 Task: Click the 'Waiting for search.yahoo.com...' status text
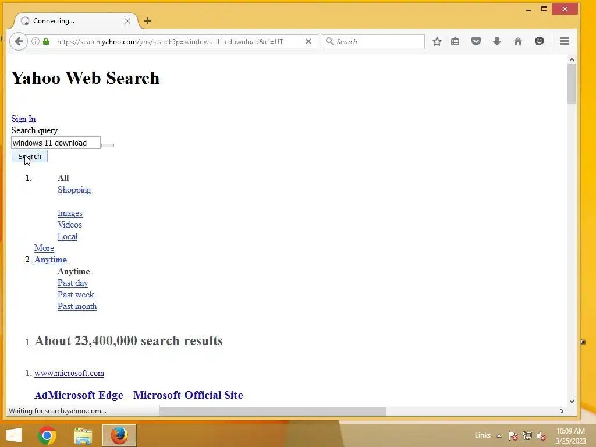pyautogui.click(x=58, y=411)
